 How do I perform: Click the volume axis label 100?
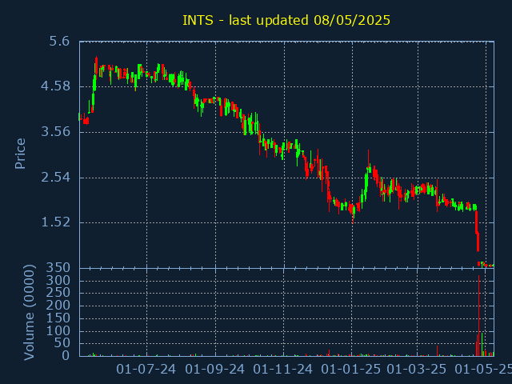(x=58, y=331)
